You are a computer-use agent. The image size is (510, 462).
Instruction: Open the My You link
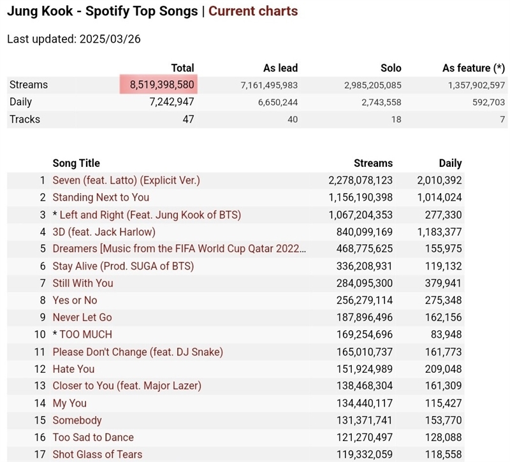click(x=69, y=403)
